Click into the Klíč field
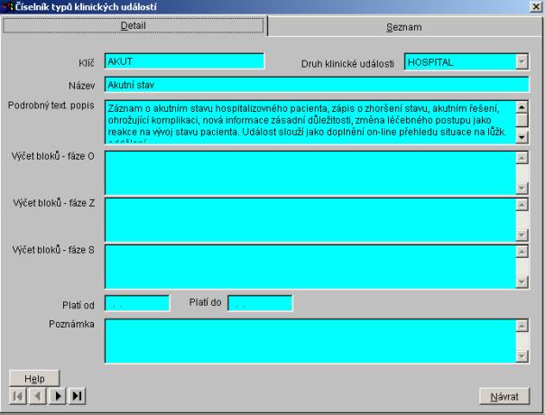The height and width of the screenshot is (415, 545). coord(184,61)
